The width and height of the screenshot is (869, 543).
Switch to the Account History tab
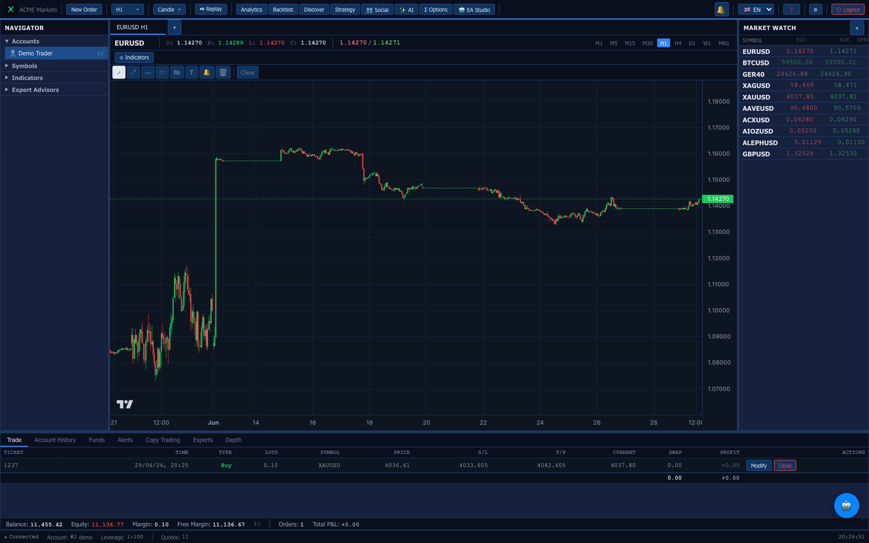[x=55, y=440]
